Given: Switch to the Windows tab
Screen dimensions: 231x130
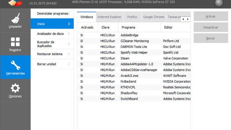Looking at the screenshot, I should [x=87, y=17].
